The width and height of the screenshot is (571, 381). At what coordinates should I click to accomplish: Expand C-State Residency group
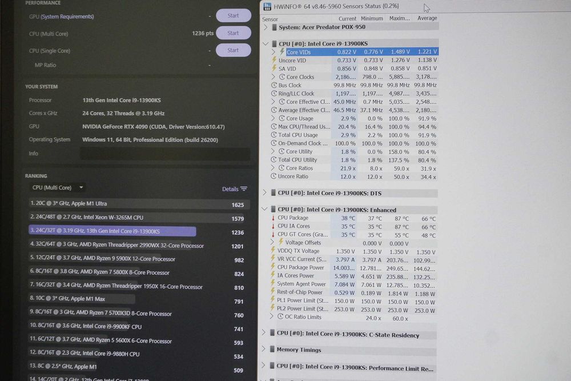(x=264, y=332)
